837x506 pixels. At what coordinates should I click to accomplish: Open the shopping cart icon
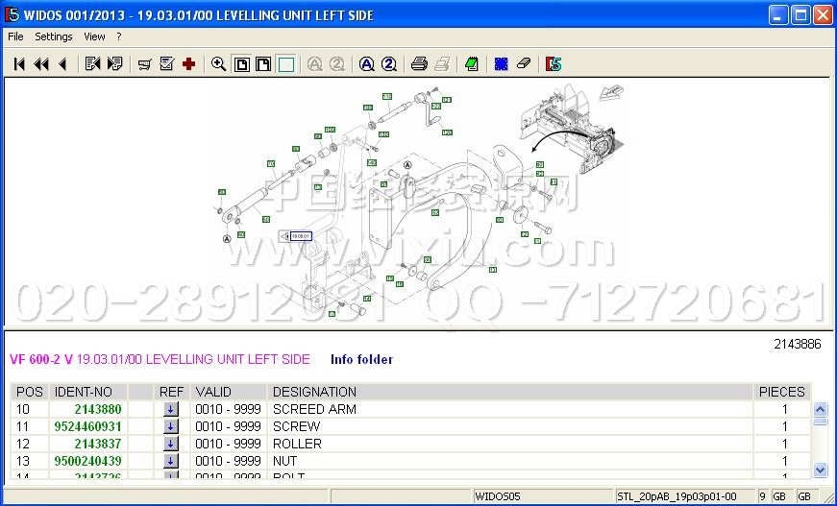click(145, 64)
